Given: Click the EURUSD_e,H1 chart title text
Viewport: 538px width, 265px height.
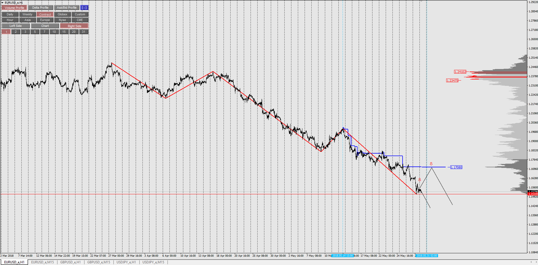Looking at the screenshot, I should pos(14,3).
